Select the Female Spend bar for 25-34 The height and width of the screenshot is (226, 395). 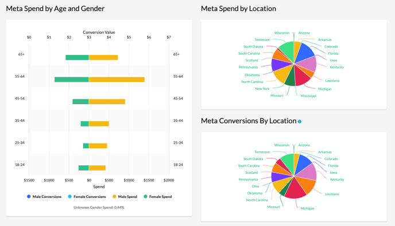pyautogui.click(x=86, y=146)
